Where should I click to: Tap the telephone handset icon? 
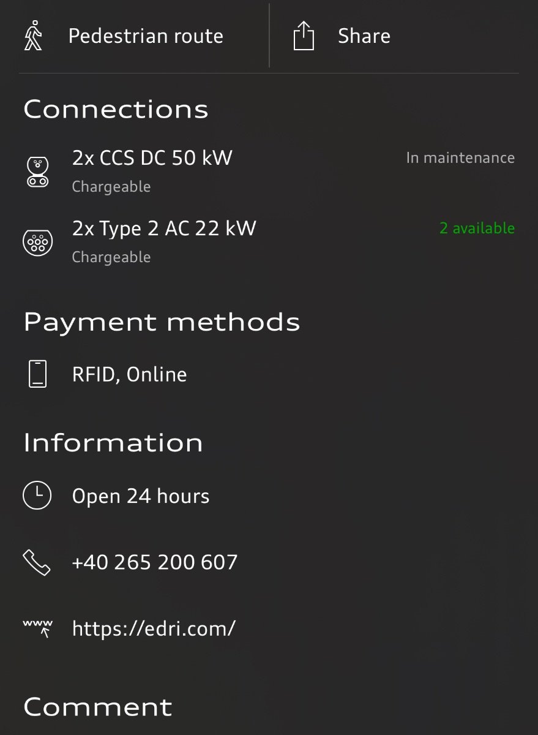37,562
